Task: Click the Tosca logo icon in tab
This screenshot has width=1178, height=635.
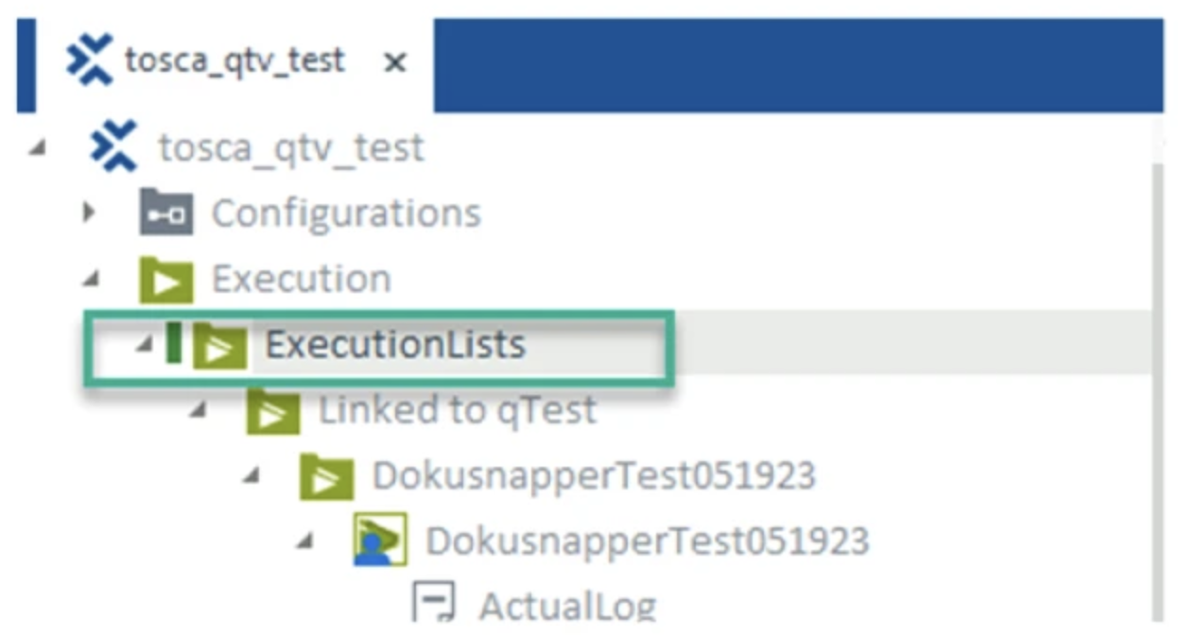Action: (x=90, y=60)
